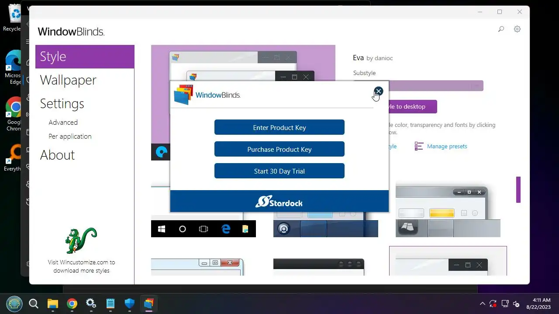
Task: Click the sync update tray icon
Action: tap(493, 304)
